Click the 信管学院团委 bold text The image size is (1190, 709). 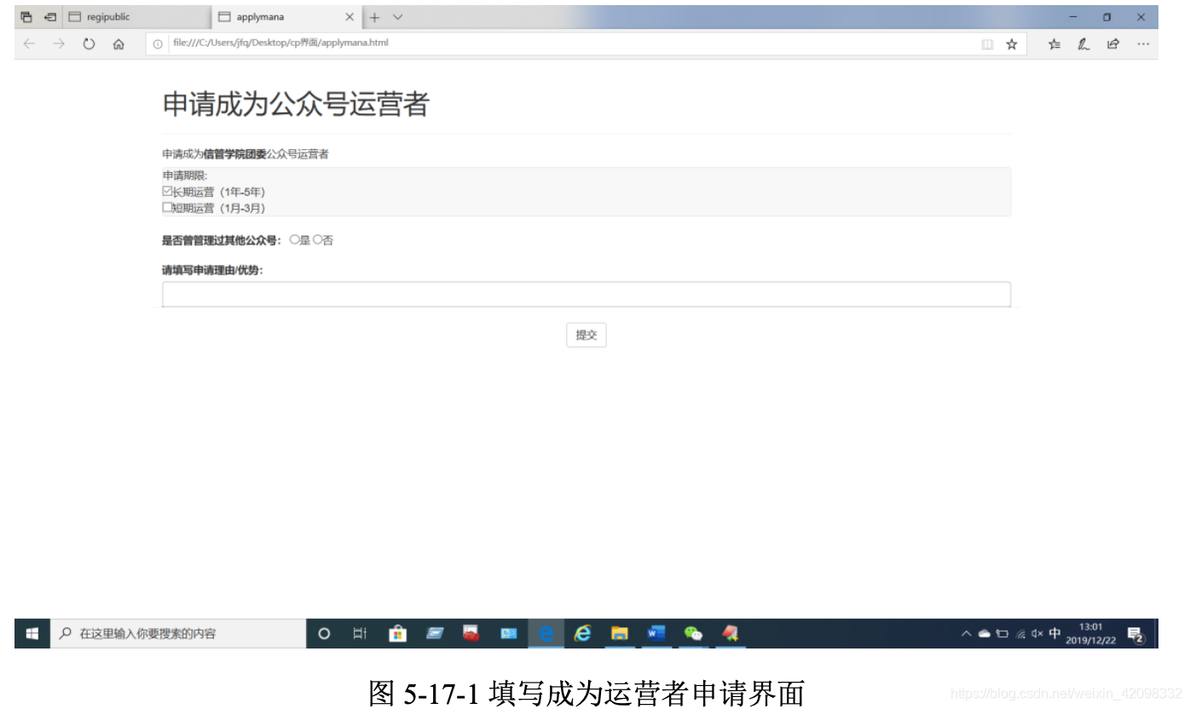coord(234,154)
